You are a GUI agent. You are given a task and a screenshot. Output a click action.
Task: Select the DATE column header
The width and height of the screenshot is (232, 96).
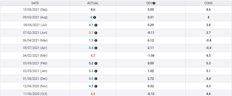tap(35, 3)
